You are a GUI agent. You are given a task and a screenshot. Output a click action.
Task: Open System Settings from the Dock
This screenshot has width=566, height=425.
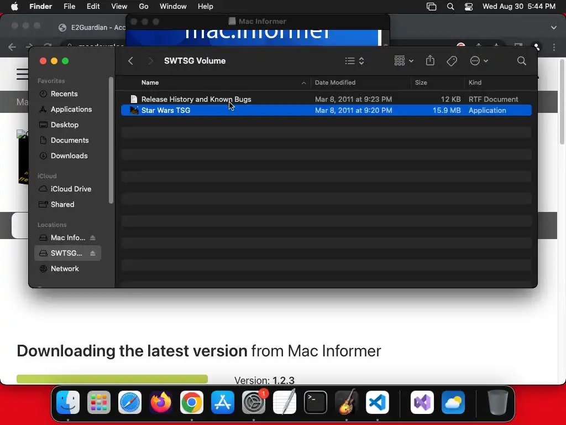[254, 402]
